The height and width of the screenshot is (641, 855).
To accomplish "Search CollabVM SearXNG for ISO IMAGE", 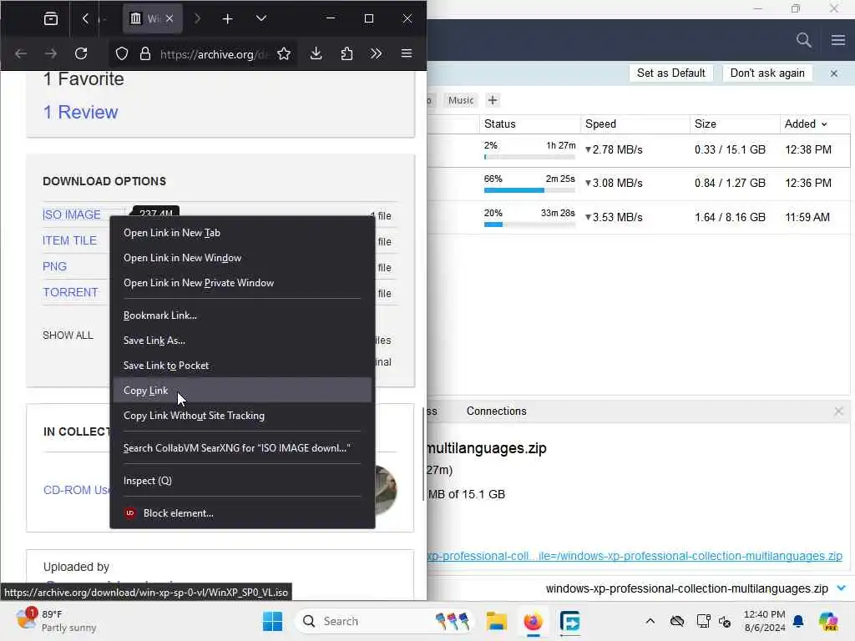I will (242, 448).
